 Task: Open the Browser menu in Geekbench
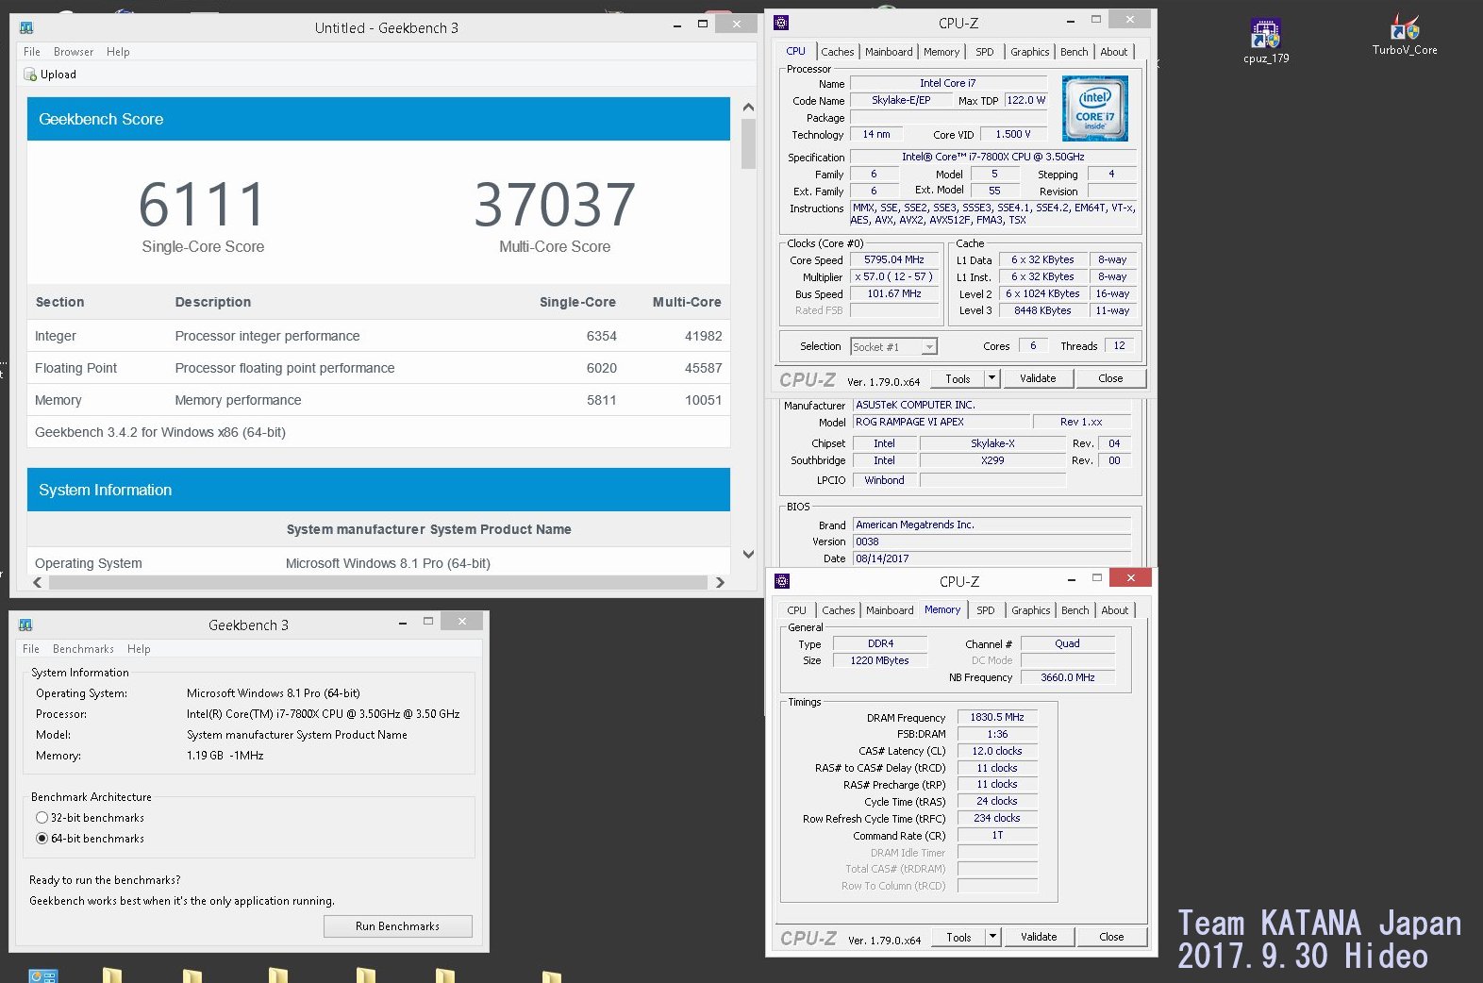coord(74,52)
